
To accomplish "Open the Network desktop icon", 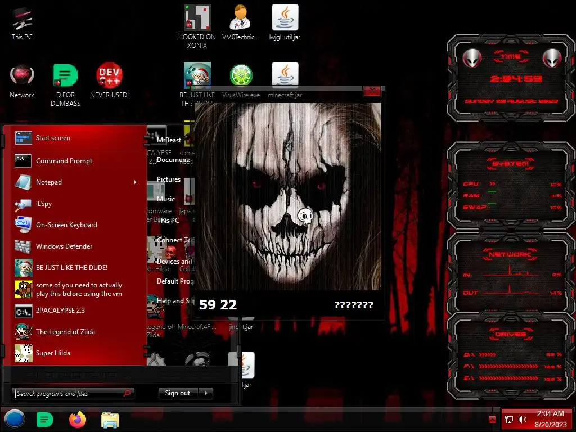I will [22, 82].
